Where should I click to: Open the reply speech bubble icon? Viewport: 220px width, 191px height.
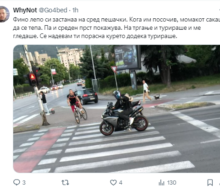(16, 182)
